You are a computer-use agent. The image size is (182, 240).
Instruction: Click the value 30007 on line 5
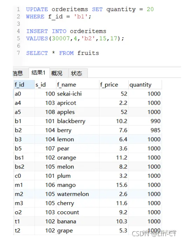click(61, 38)
